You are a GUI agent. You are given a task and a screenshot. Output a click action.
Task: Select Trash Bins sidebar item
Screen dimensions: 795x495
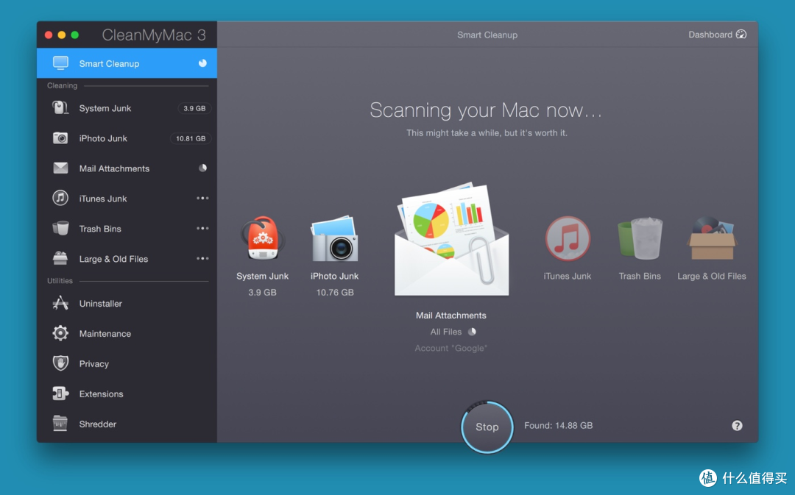click(x=127, y=229)
